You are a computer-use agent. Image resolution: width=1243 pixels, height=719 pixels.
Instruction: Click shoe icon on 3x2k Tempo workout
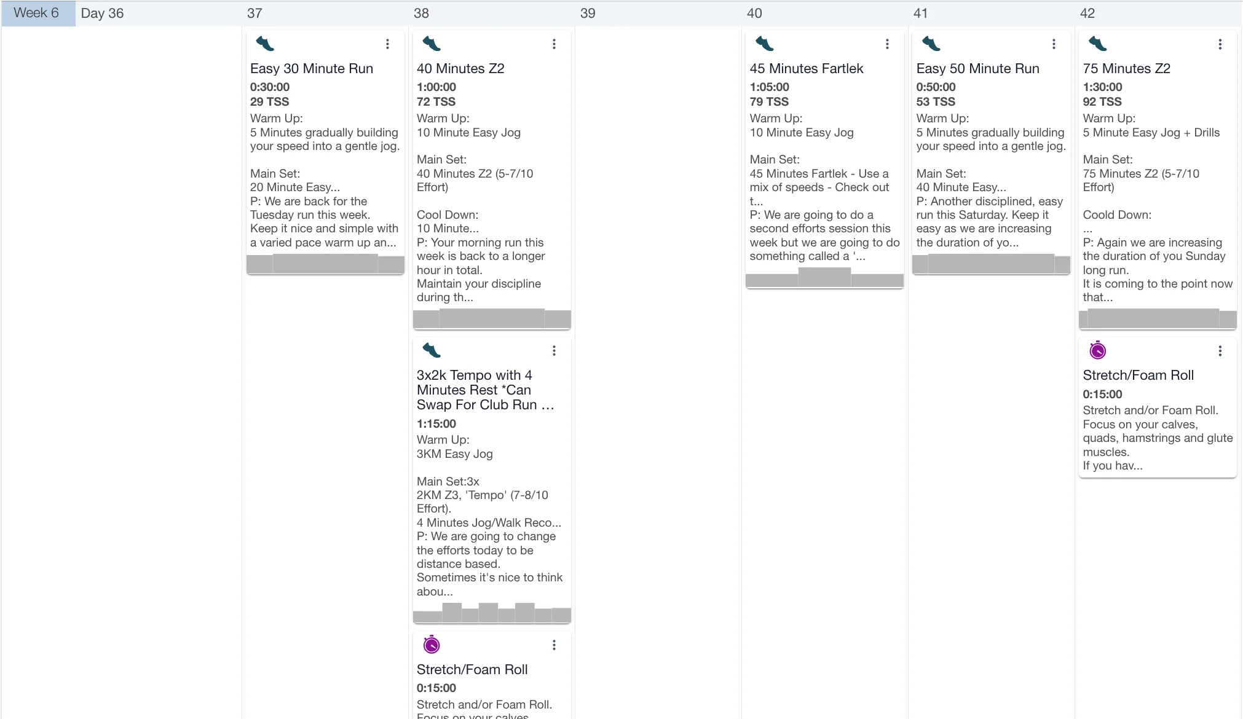[432, 350]
